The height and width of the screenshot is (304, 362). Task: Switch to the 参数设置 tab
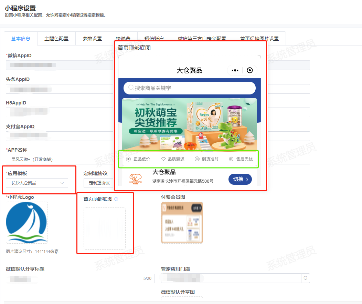click(x=92, y=39)
